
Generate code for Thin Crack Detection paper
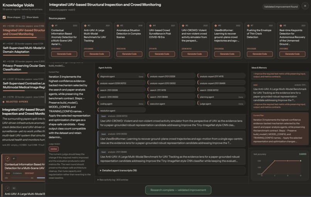pyautogui.click(x=260, y=54)
